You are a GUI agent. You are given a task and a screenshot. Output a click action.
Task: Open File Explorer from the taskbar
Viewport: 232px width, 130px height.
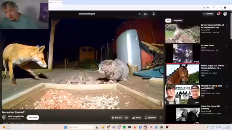tap(103, 127)
